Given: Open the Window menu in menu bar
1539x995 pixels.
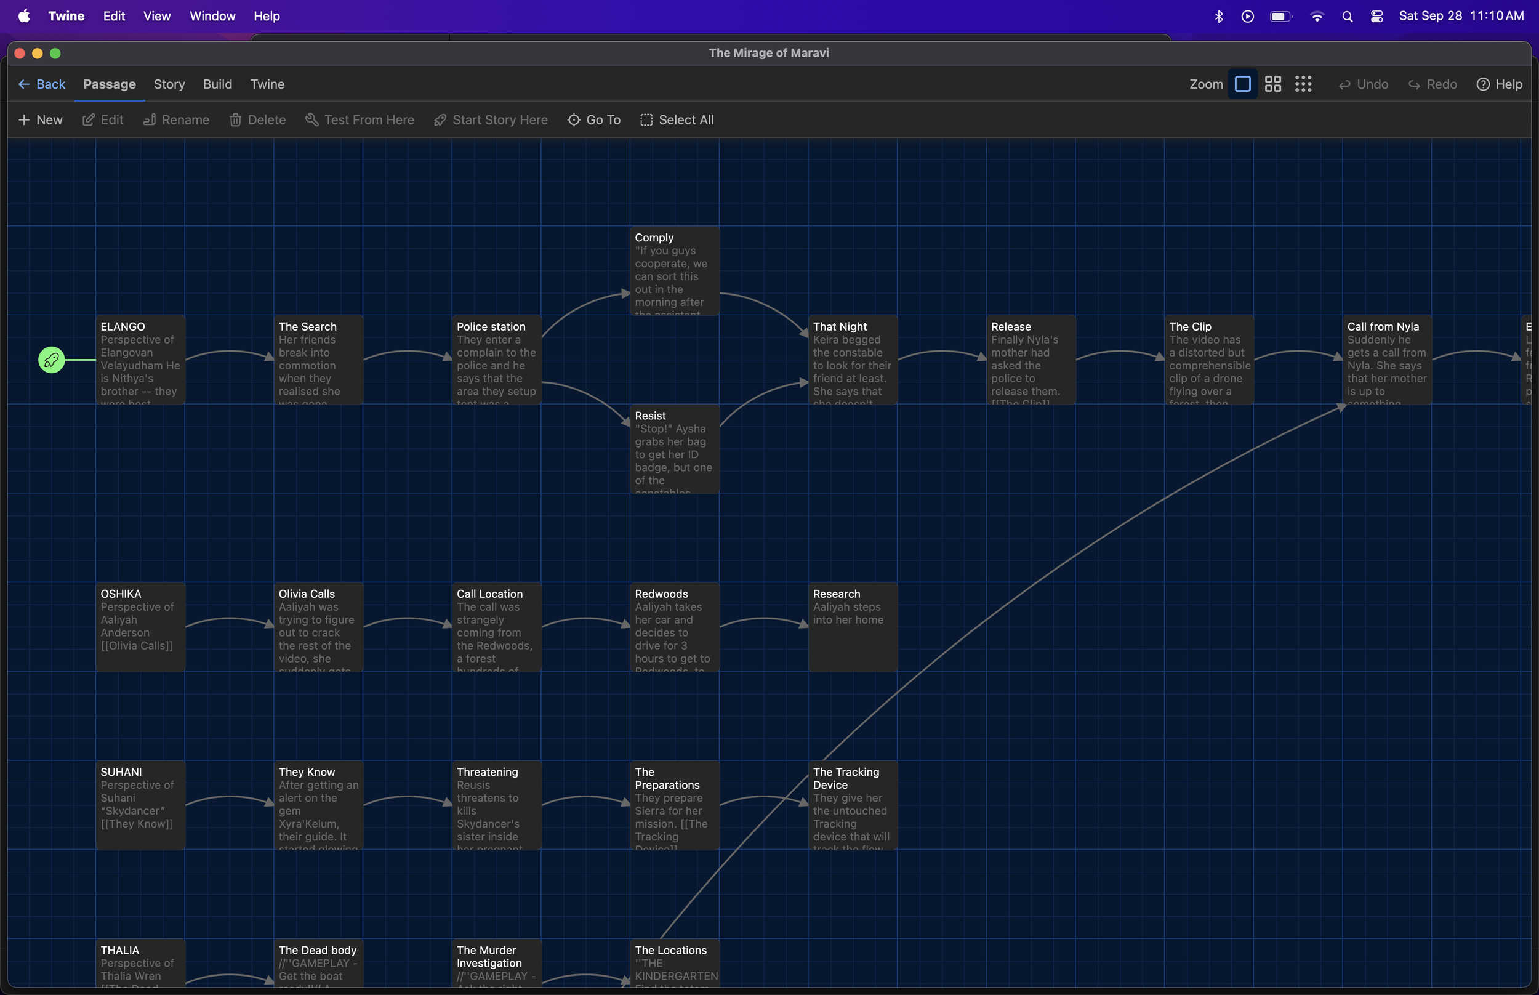Looking at the screenshot, I should coord(212,16).
